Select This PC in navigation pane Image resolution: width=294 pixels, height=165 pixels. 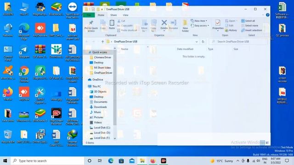pos(96,87)
